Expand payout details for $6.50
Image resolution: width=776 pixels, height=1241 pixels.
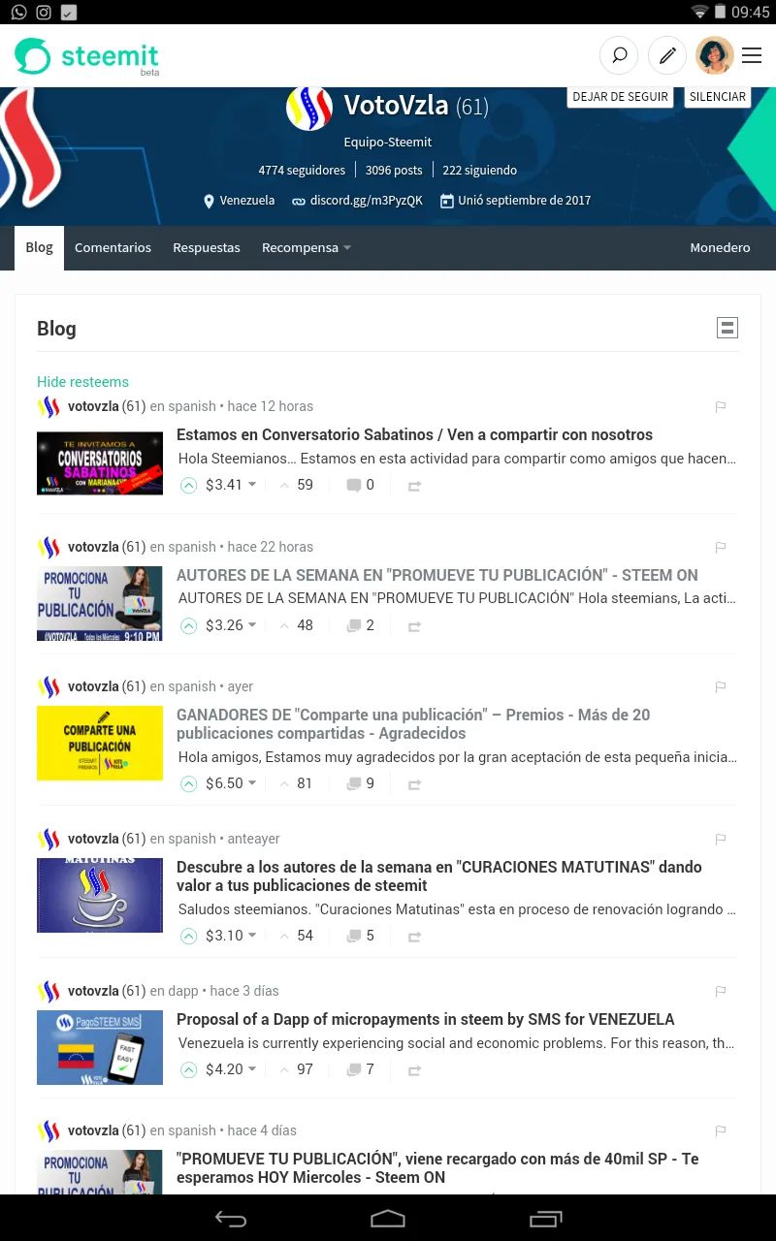[x=231, y=783]
